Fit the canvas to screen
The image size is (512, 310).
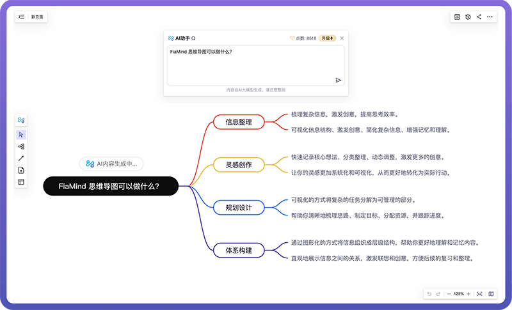coord(479,294)
